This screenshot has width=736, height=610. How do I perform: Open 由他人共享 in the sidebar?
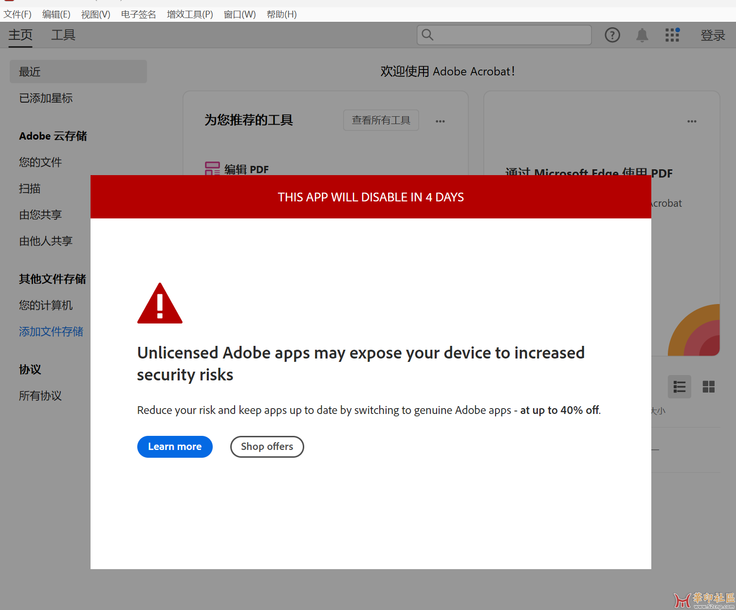46,241
